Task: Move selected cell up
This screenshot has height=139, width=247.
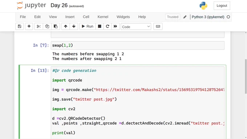Action: (65, 26)
